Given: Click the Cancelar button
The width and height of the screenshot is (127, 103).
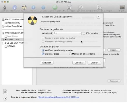Looking at the screenshot, I should pos(79,63).
